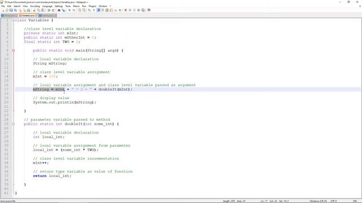Screen dimensions: 362x203
Task: Open the Language menu
Action: [48, 6]
